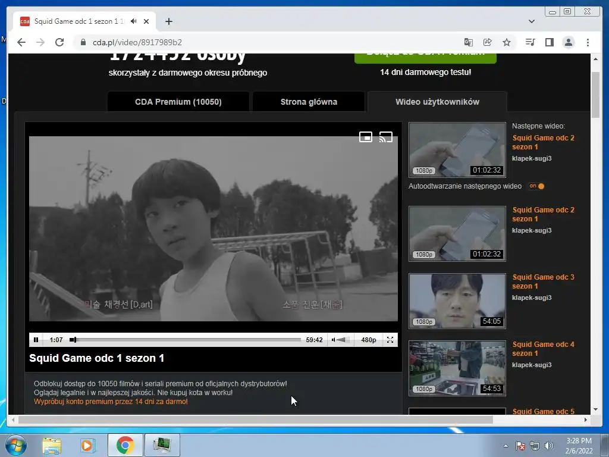Screen dimensions: 609x457
Task: Click the green join CDA Premium button
Action: click(425, 58)
